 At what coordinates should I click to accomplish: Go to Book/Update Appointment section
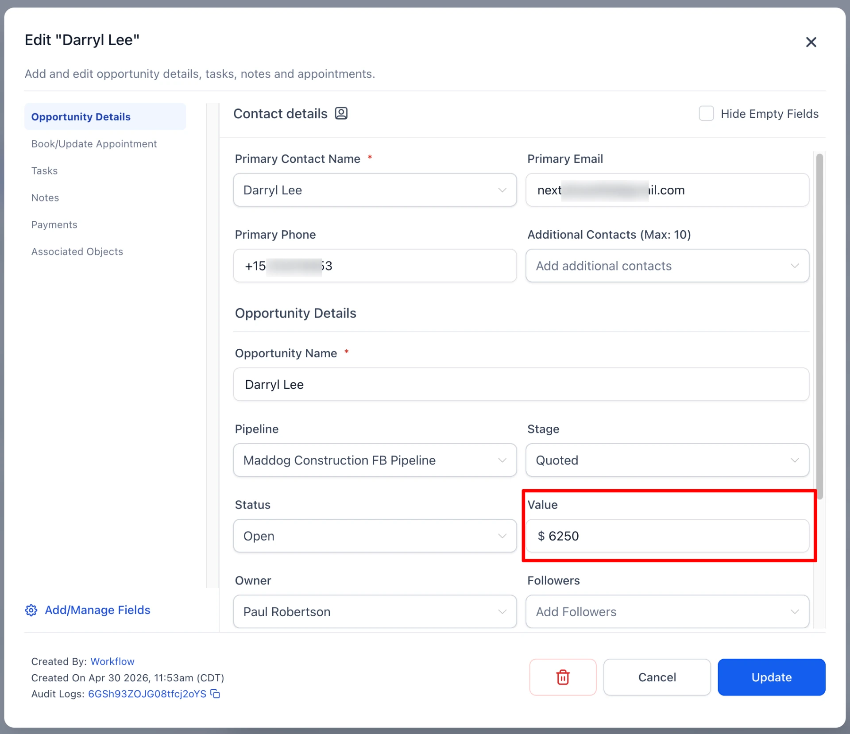(94, 144)
